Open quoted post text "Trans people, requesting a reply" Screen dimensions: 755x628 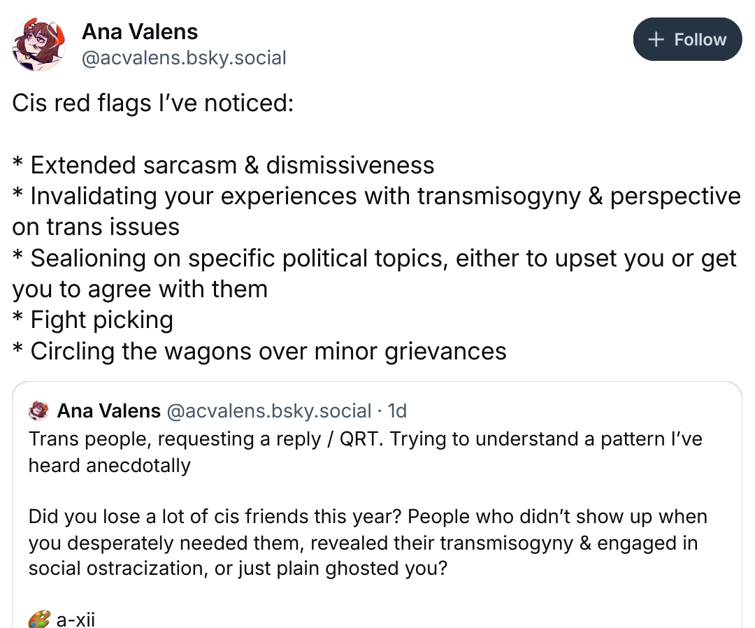point(365,439)
